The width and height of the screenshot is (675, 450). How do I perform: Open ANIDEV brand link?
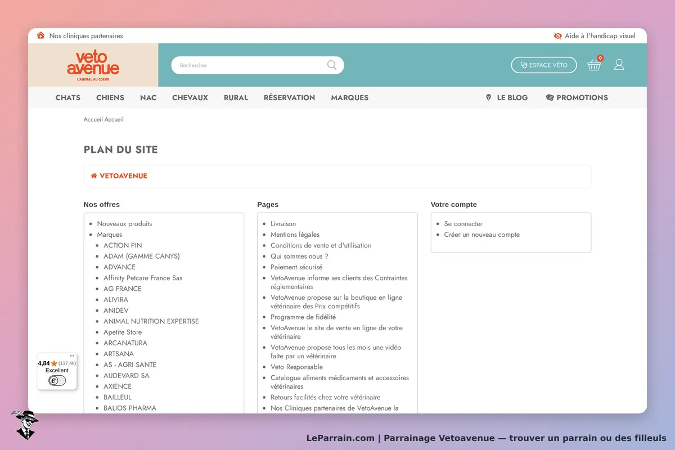(116, 310)
